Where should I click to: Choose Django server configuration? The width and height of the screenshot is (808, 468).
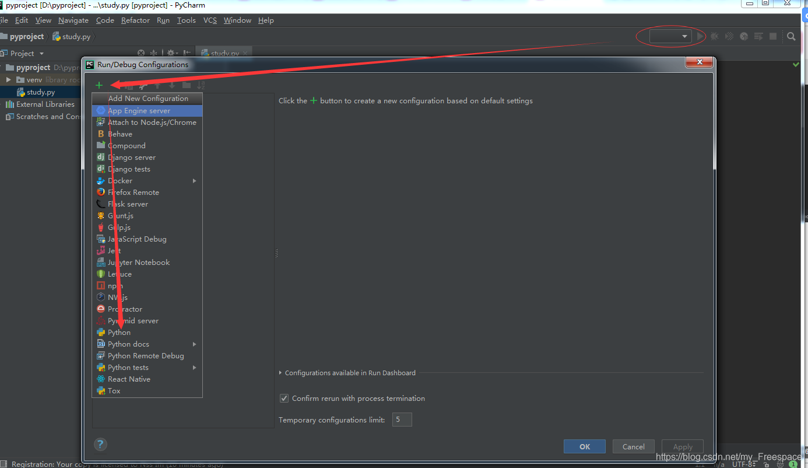click(x=147, y=157)
